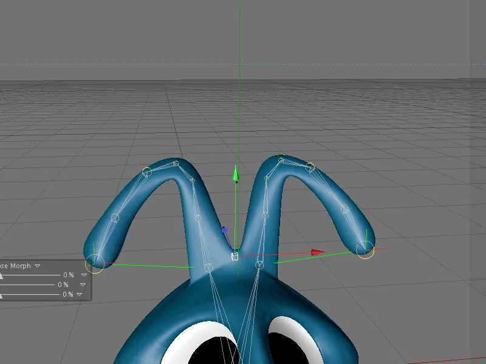The width and height of the screenshot is (486, 364).
Task: Select the white axis center cube
Action: click(235, 256)
